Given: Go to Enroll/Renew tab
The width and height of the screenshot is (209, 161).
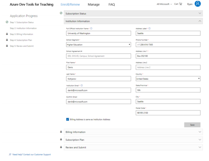Looking at the screenshot, I should 70,4.
